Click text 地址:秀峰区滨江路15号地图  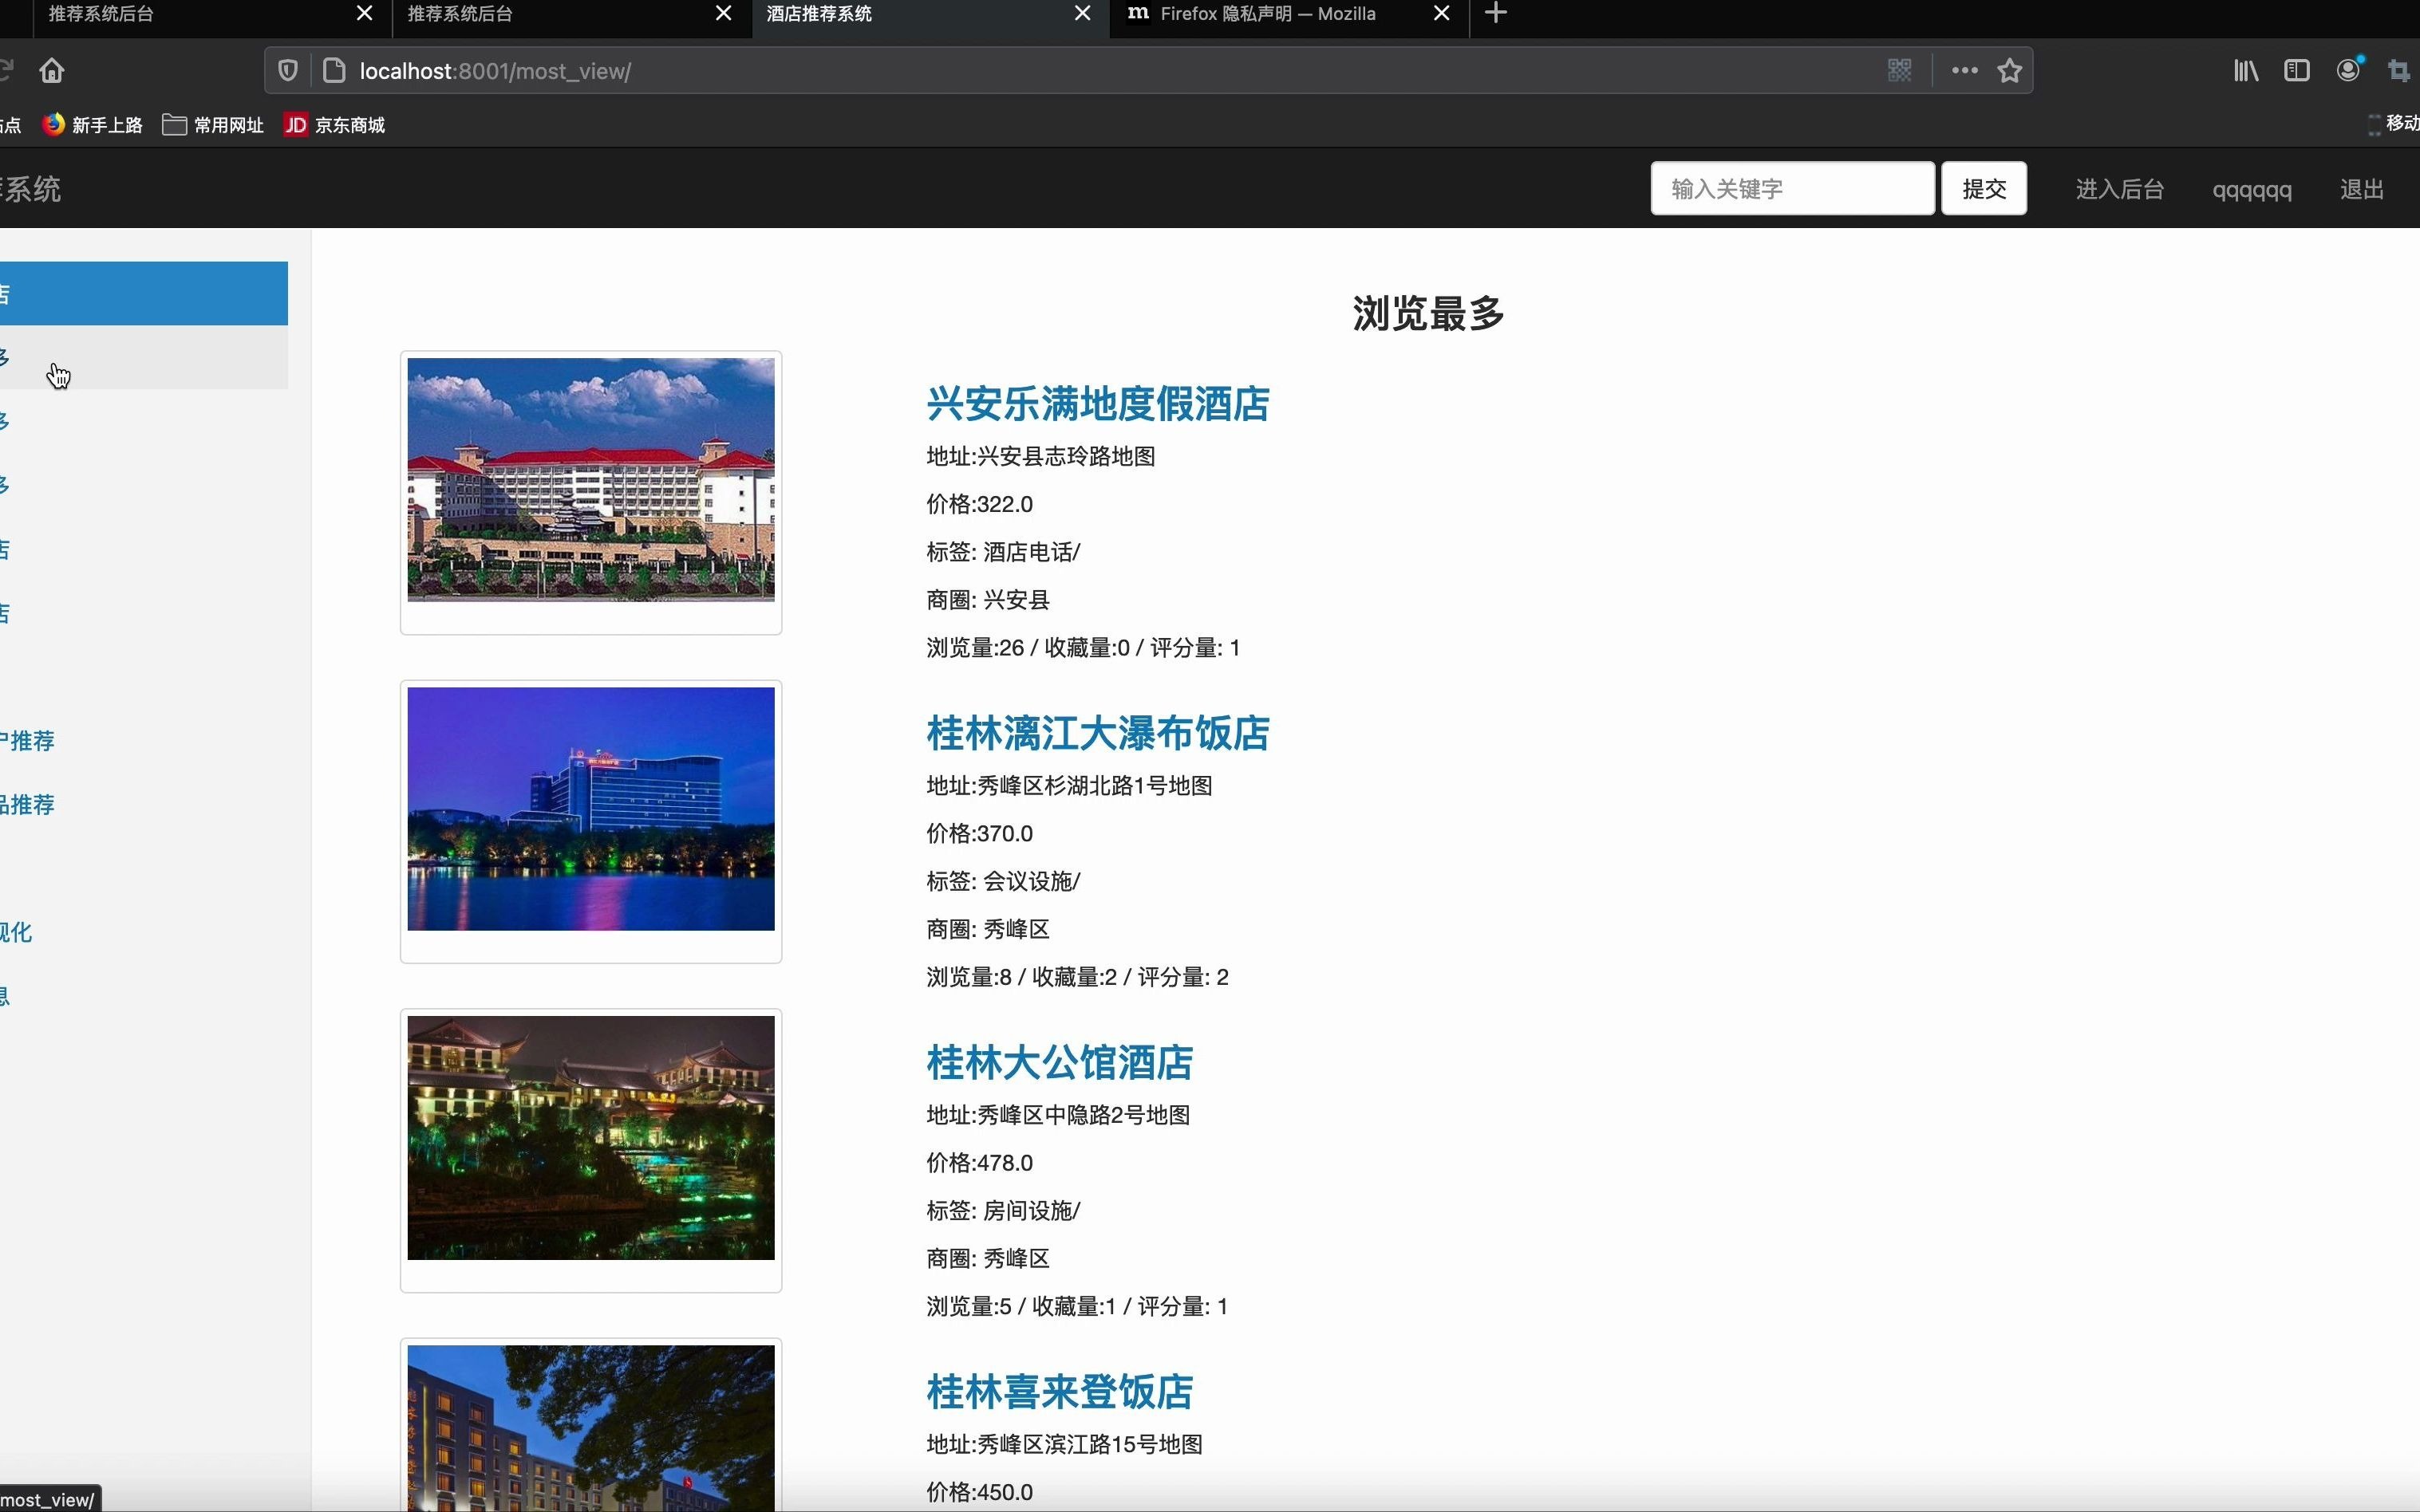click(x=1064, y=1444)
